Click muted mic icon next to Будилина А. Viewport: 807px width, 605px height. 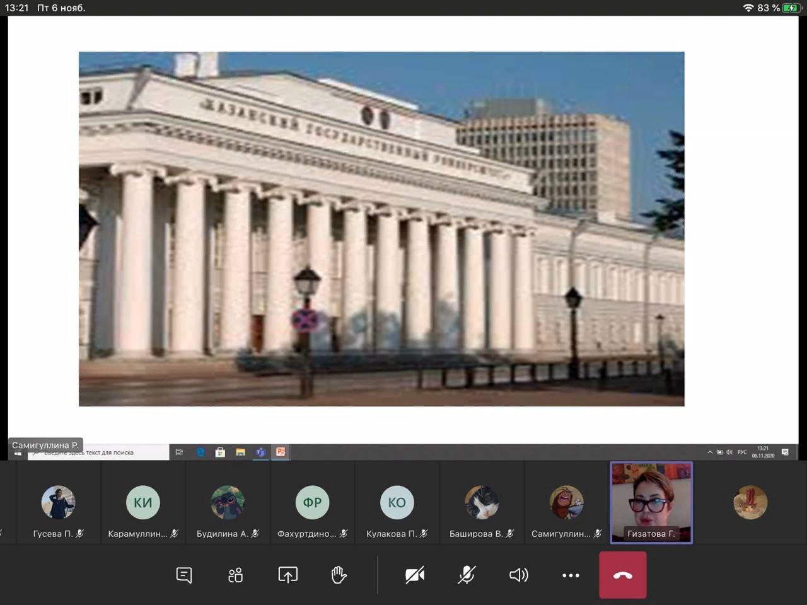[x=255, y=534]
